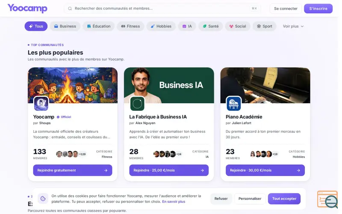342x214 pixels.
Task: Open the En savoir plus link
Action: (x=174, y=202)
